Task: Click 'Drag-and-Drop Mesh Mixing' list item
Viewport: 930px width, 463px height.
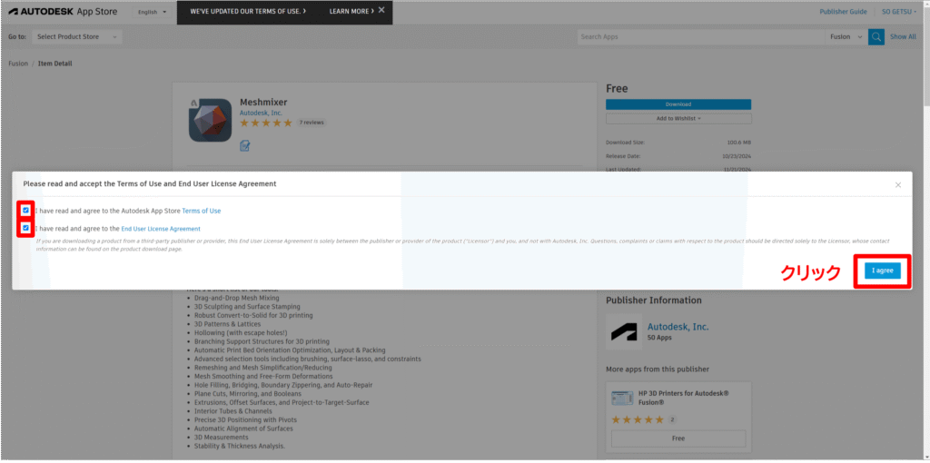Action: pyautogui.click(x=237, y=298)
